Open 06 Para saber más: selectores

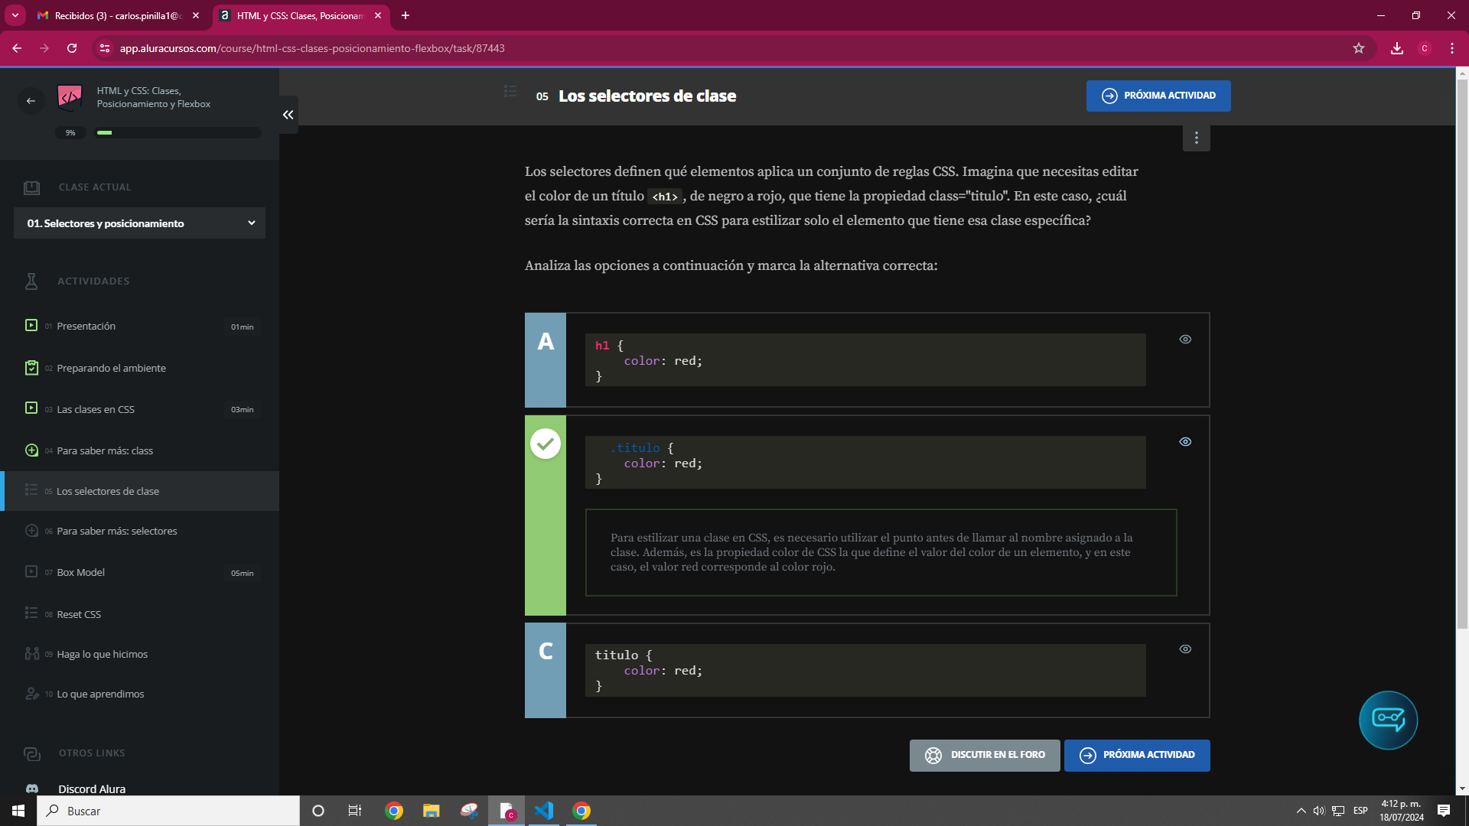tap(140, 531)
